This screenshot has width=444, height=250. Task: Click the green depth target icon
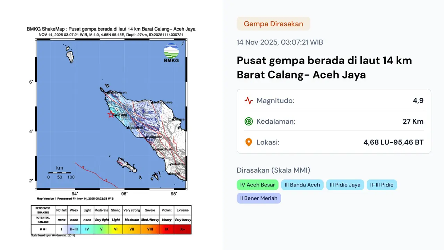coord(249,122)
